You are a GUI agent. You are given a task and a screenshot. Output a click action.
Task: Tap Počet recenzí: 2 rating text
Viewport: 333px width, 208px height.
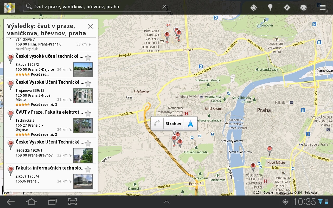click(44, 134)
